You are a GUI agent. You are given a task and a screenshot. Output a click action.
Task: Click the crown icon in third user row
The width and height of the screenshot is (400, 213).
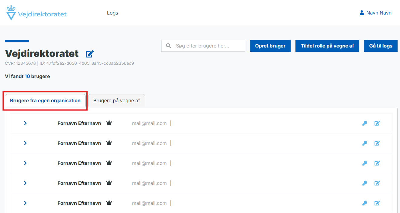tap(109, 163)
